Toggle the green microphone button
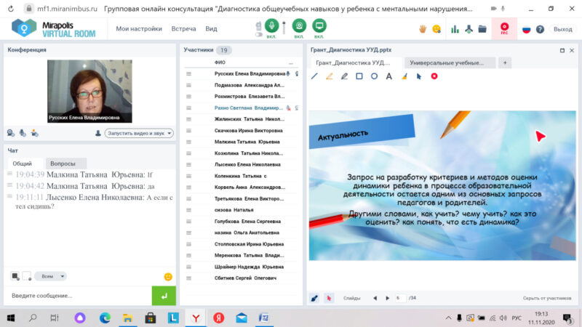Viewport: 582px width, 327px height. tap(271, 25)
